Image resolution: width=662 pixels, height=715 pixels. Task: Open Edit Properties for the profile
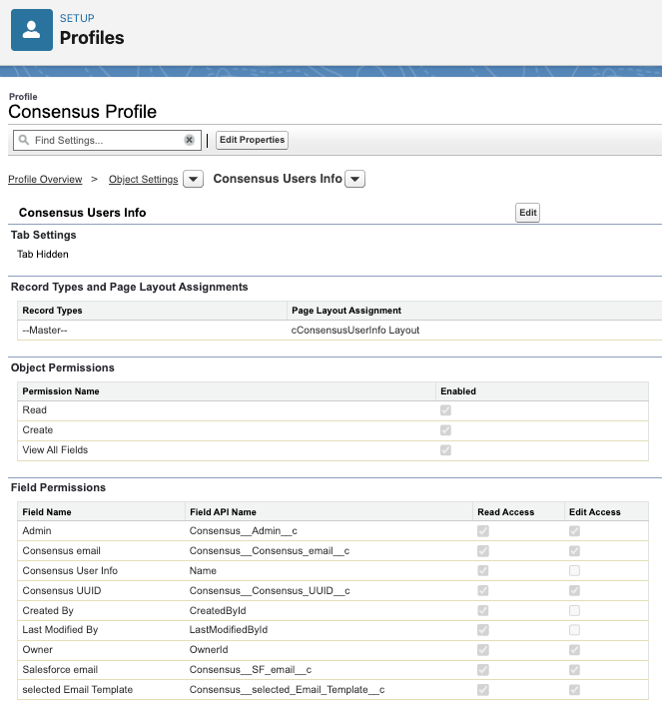(253, 140)
